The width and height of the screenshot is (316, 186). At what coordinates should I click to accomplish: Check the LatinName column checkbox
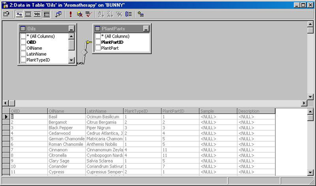coord(23,54)
